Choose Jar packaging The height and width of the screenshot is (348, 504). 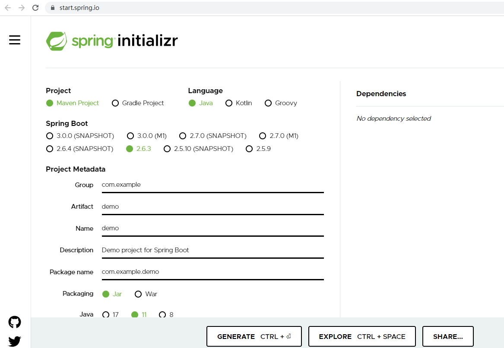112,294
